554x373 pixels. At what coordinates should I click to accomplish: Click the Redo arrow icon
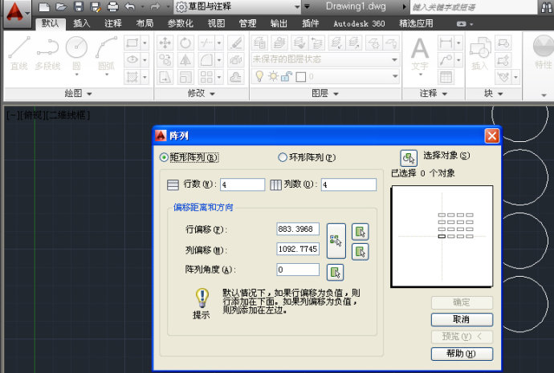pos(155,6)
